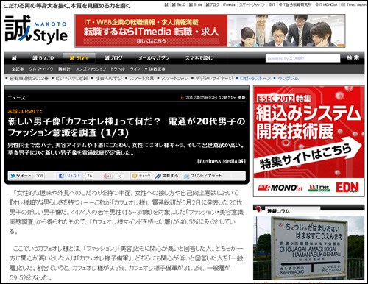The width and height of the screenshot is (368, 284).
Task: Open the メールマガジン menu item
Action: click(154, 58)
